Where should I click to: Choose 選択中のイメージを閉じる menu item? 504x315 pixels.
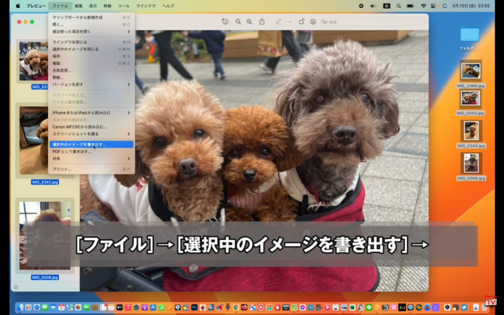coord(91,49)
